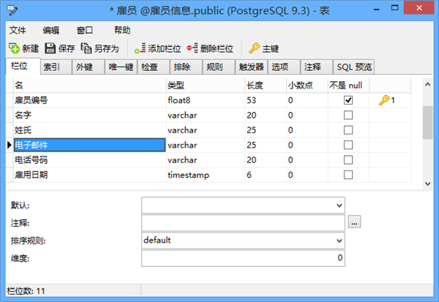Click the primary key marker in 雇员编号 row
The image size is (439, 302).
385,100
